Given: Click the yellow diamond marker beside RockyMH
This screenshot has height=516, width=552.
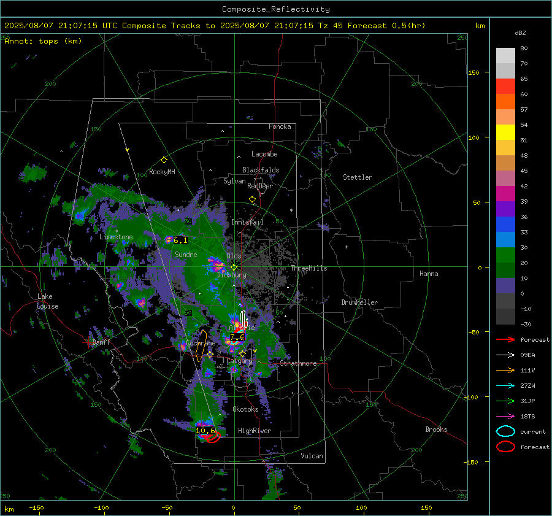Looking at the screenshot, I should [x=164, y=160].
